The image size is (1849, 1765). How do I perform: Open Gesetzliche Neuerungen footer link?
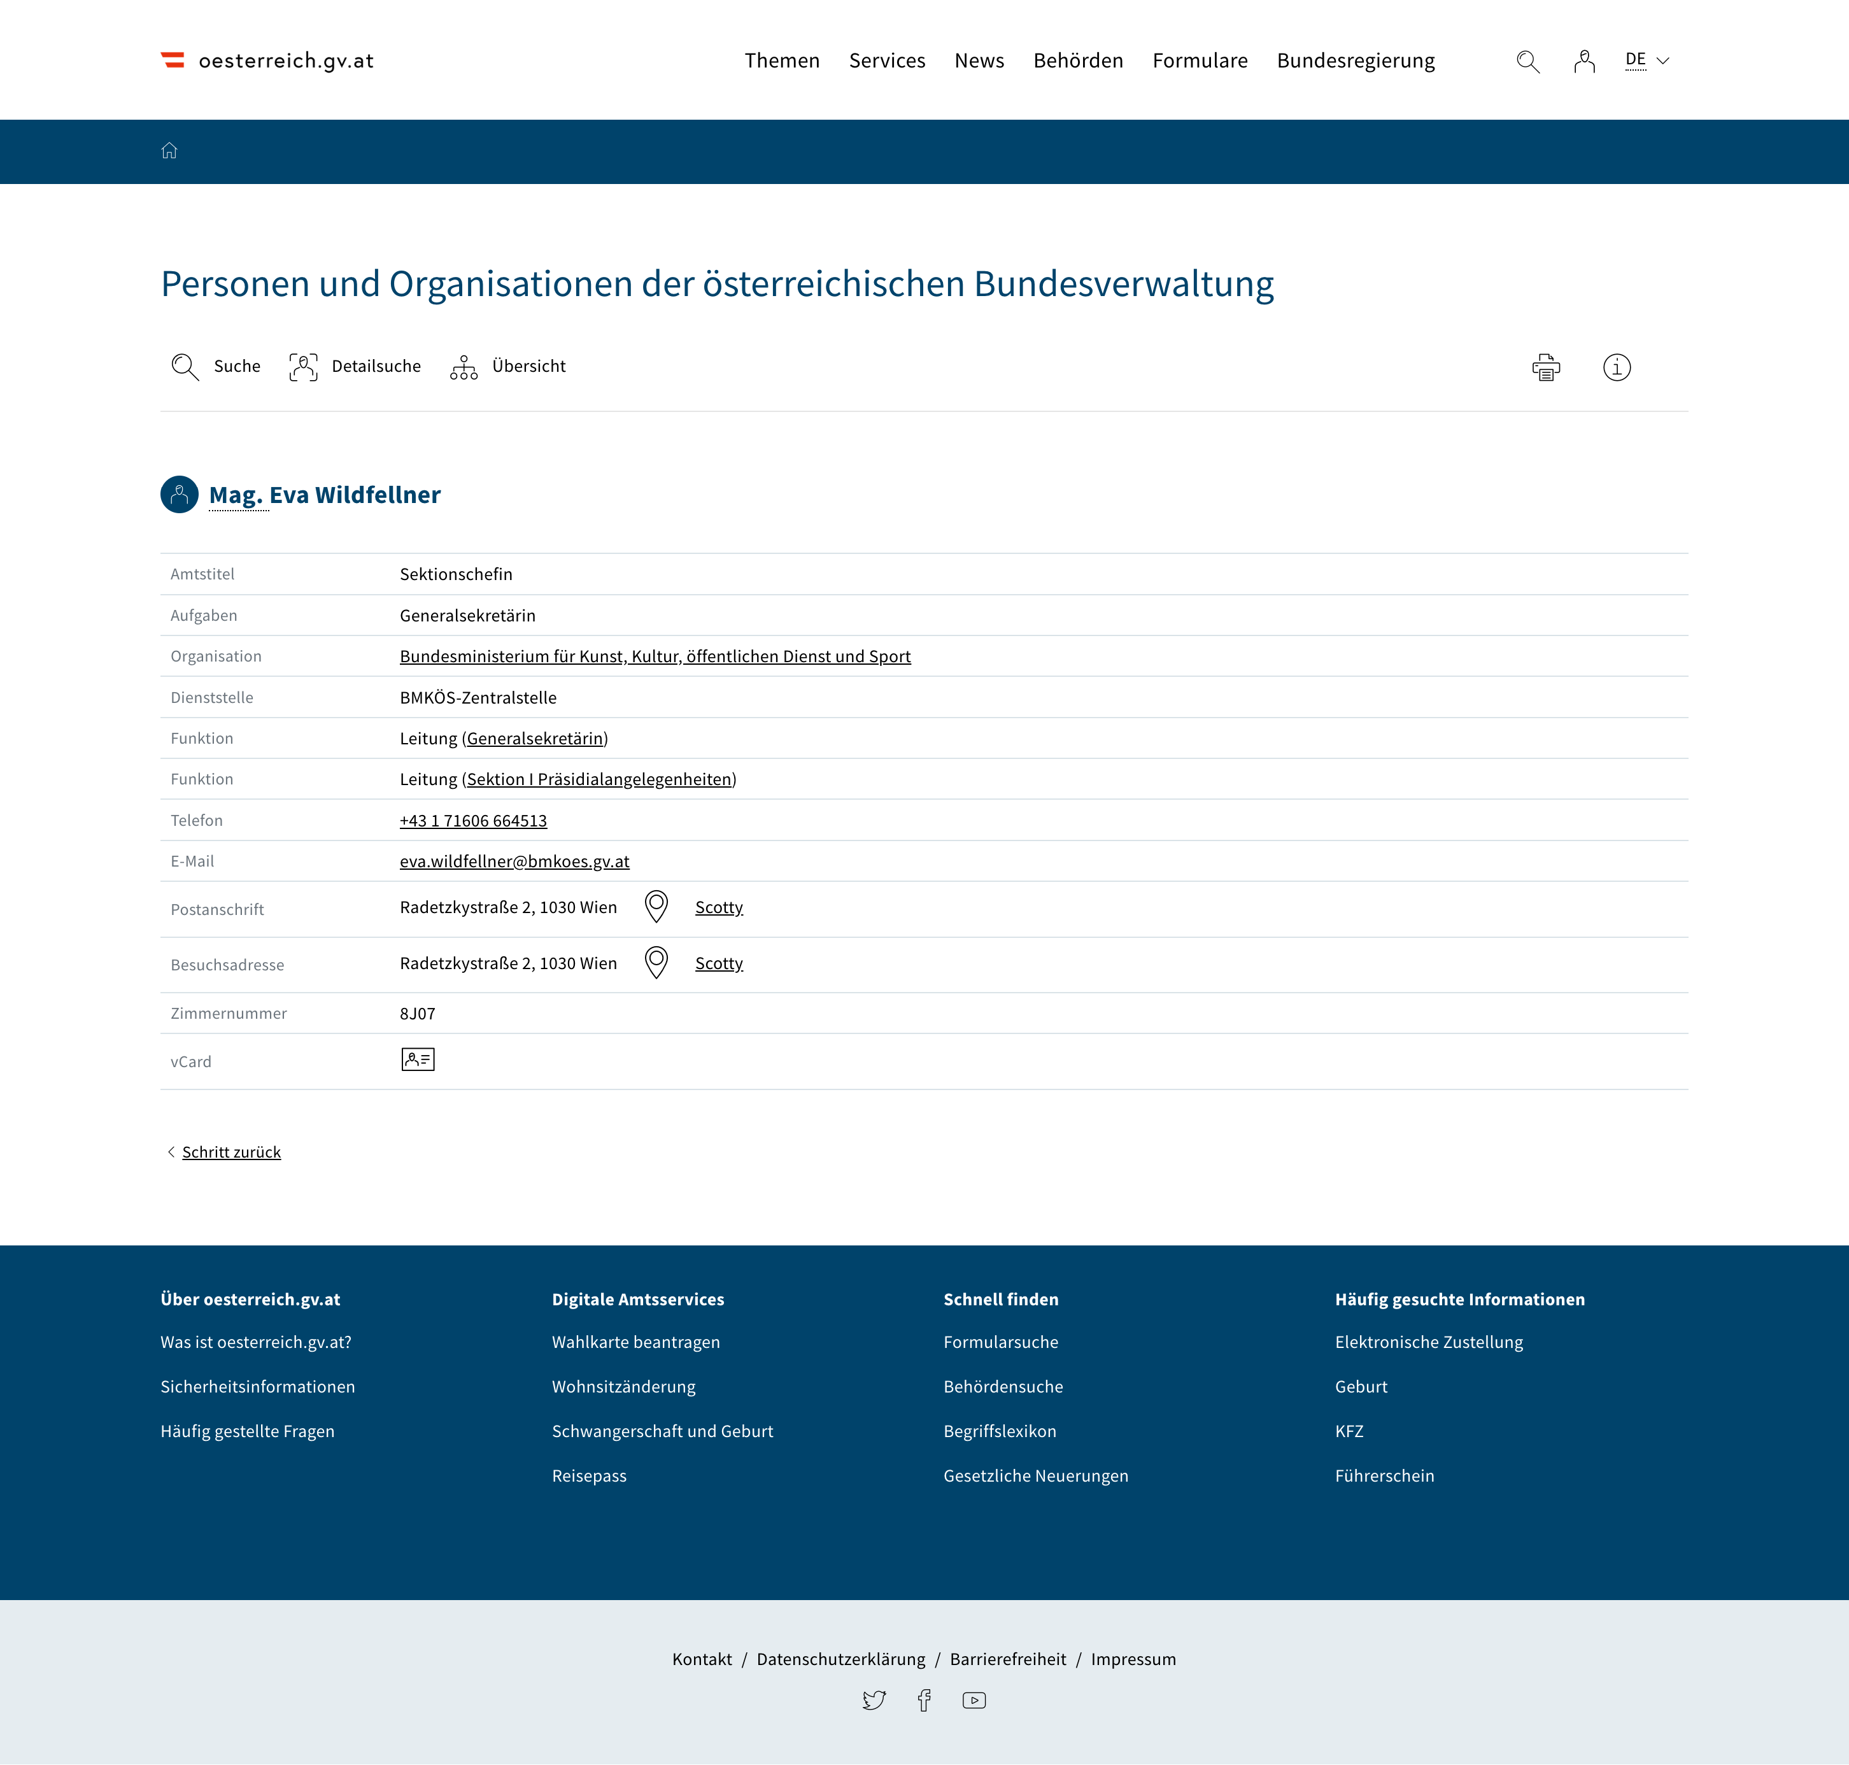point(1036,1475)
